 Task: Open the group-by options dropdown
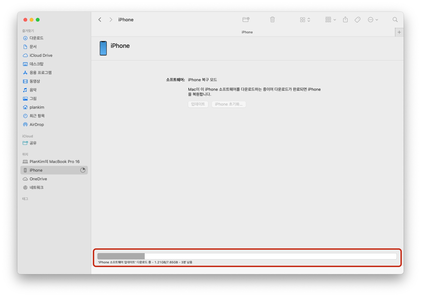(x=331, y=20)
